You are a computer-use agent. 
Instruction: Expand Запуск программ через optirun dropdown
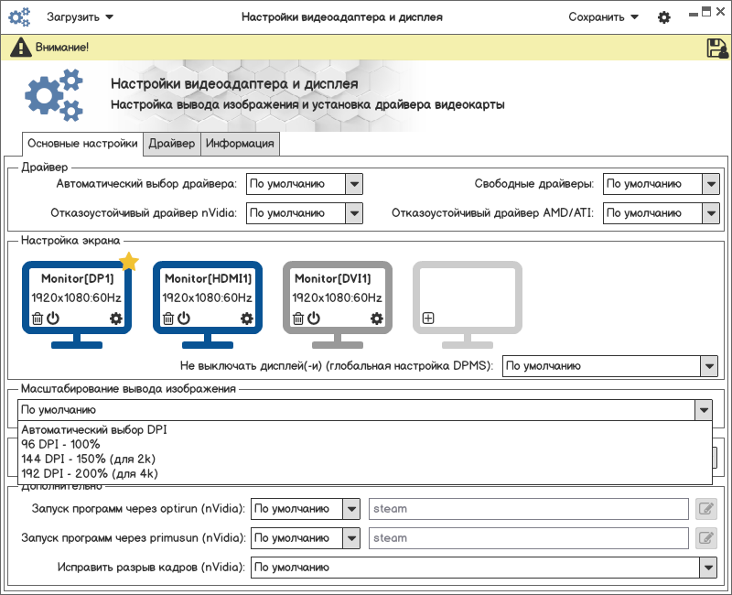coord(351,509)
